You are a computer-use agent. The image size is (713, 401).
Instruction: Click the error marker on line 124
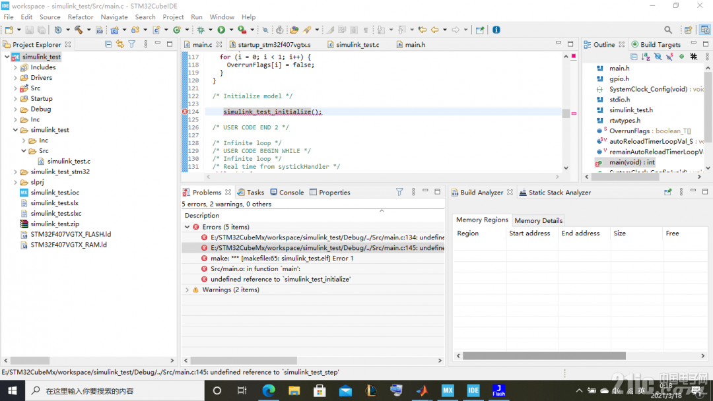[x=185, y=111]
